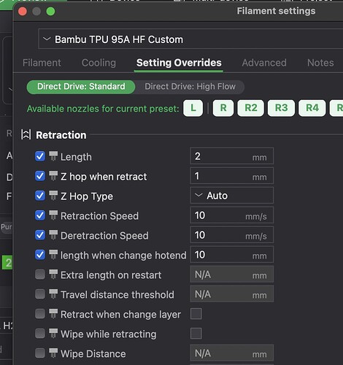Select the R3 nozzle button
343x365 pixels.
pos(281,108)
